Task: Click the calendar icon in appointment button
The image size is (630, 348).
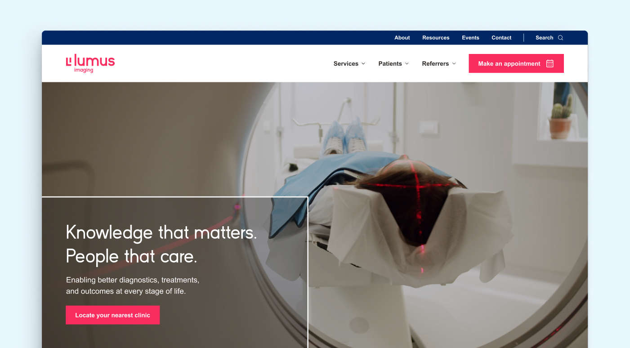Action: click(x=550, y=63)
